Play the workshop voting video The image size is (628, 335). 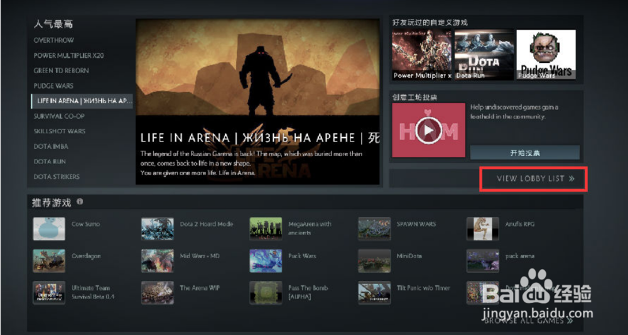428,130
